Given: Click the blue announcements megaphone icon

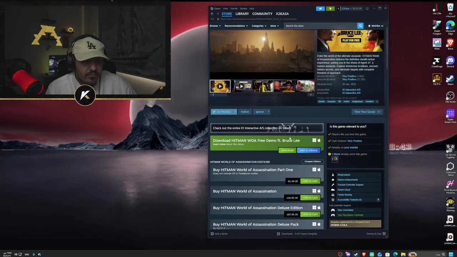Looking at the screenshot, I should [x=320, y=9].
